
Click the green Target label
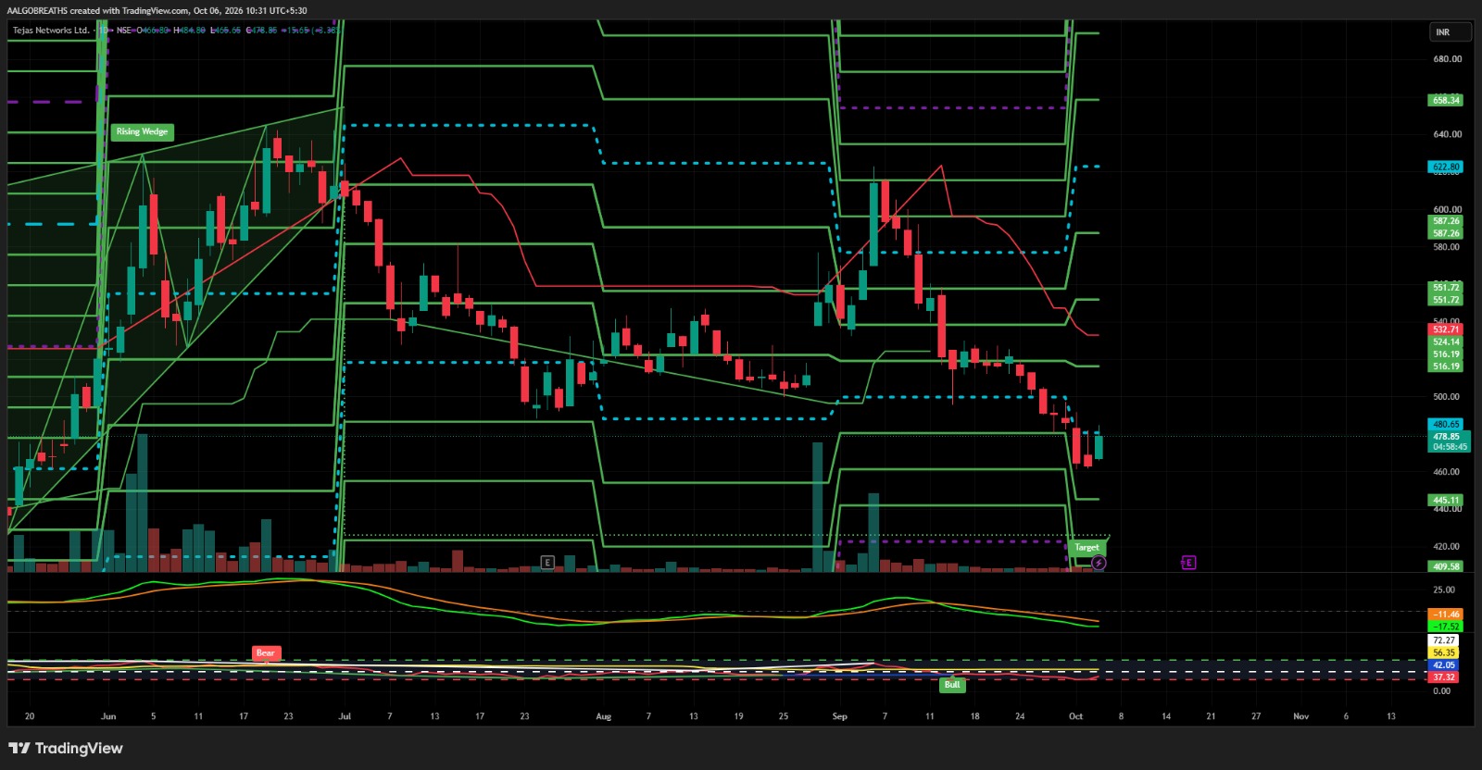coord(1087,547)
